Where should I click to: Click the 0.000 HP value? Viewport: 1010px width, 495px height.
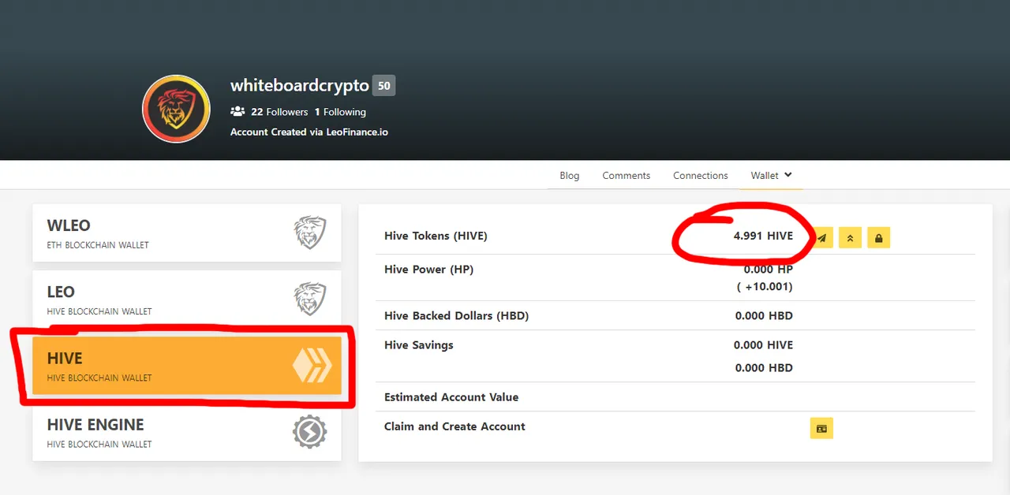click(x=769, y=270)
